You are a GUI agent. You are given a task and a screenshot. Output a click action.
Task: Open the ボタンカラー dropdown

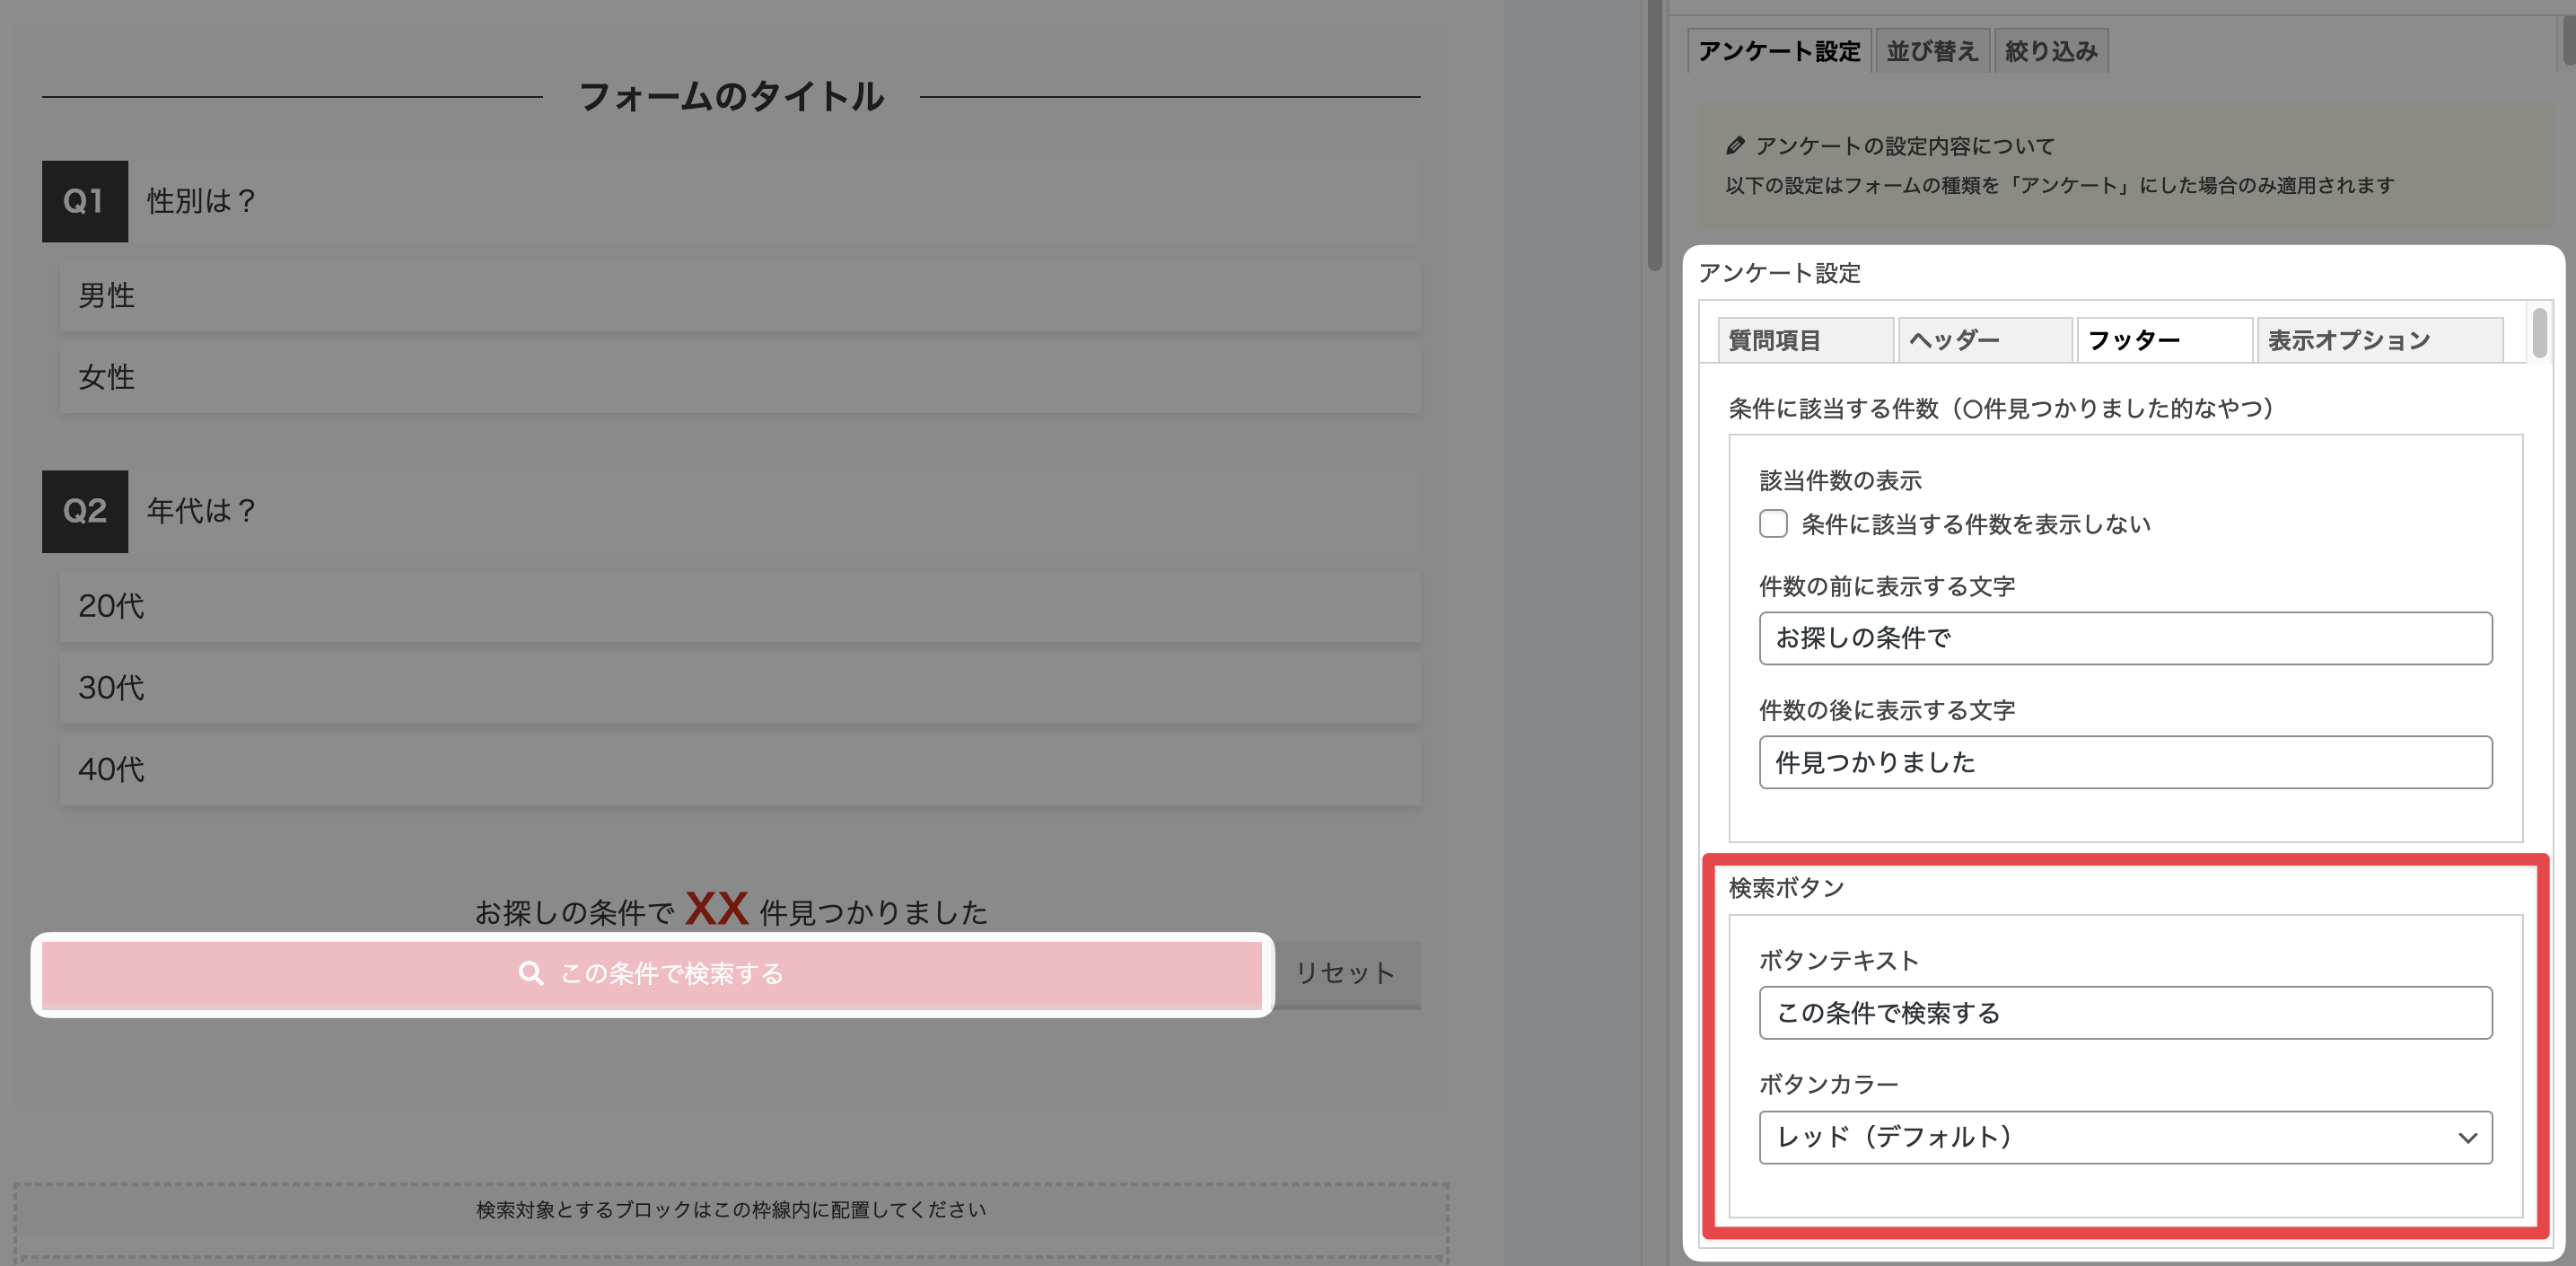tap(2125, 1137)
